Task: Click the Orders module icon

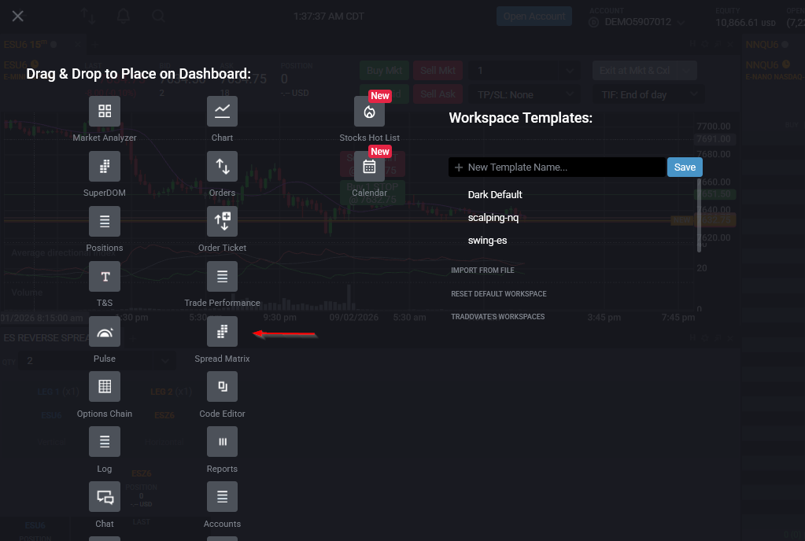Action: pos(222,166)
